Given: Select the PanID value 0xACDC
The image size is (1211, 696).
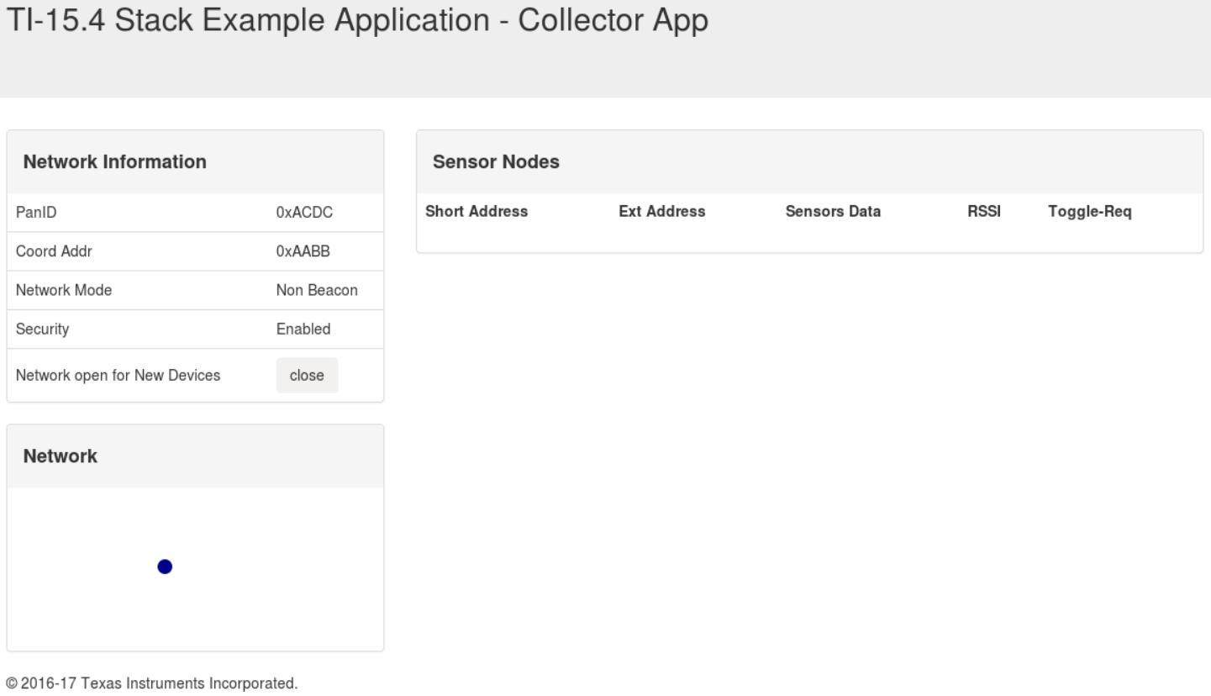Looking at the screenshot, I should point(304,214).
